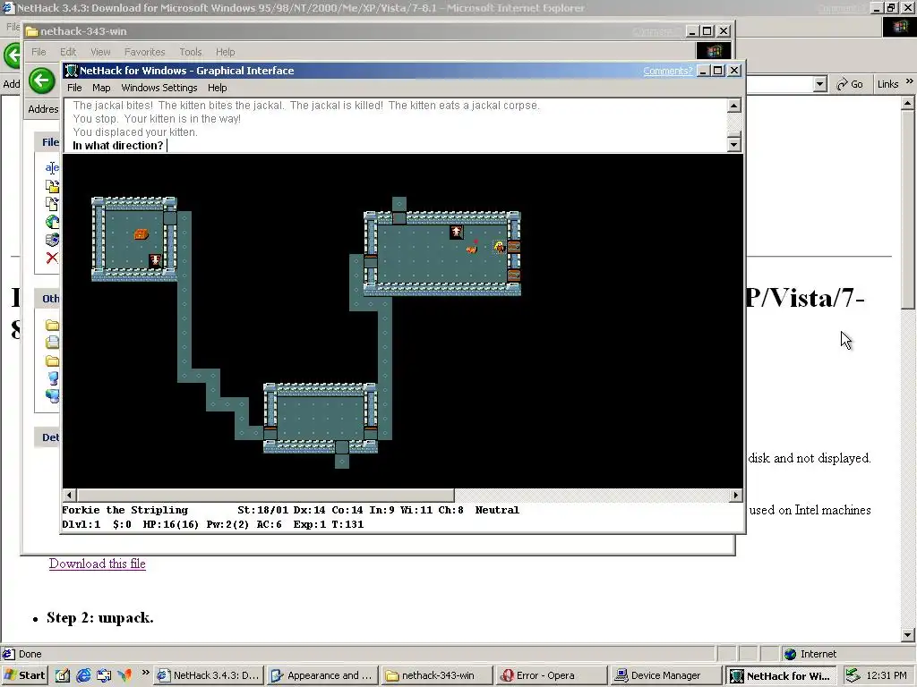Click the Publish to Web globe icon in sidebar
Viewport: 917px width, 687px height.
[52, 222]
